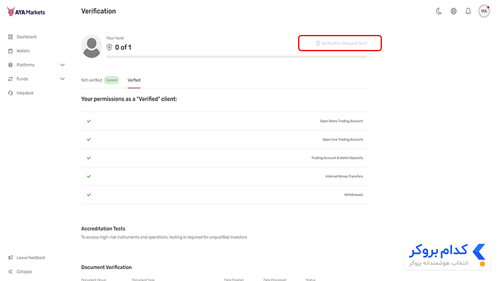The height and width of the screenshot is (281, 500).
Task: Toggle dark mode moon icon
Action: point(439,11)
